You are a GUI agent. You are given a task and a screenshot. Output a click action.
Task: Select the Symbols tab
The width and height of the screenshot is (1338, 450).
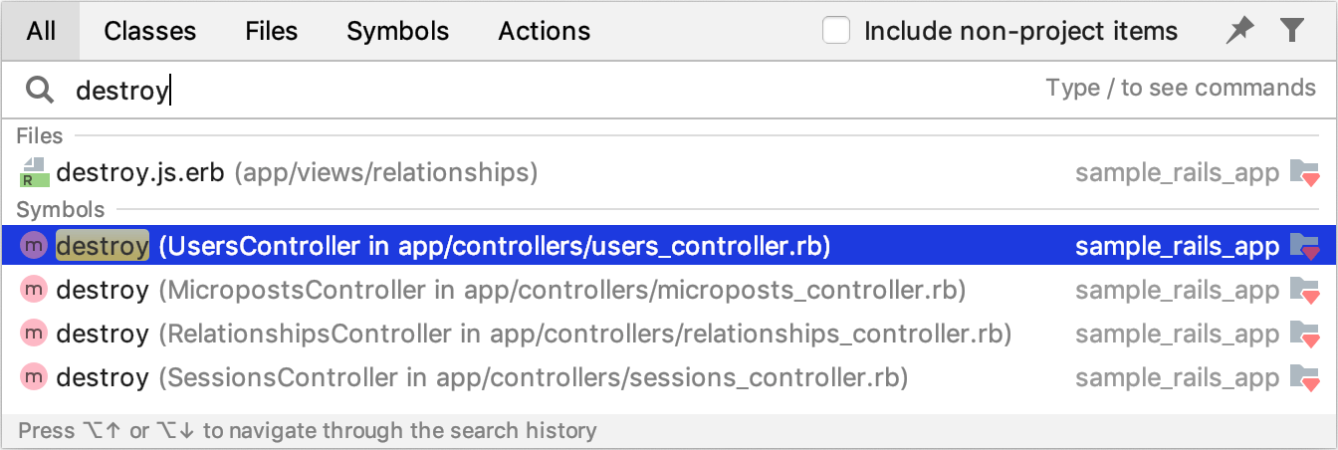coord(398,31)
